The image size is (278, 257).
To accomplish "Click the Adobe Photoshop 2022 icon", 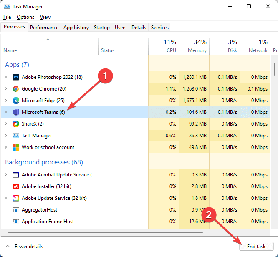I will pyautogui.click(x=16, y=77).
